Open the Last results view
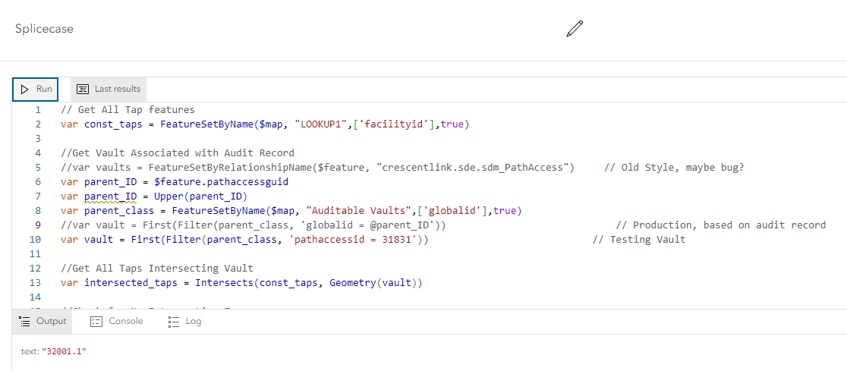The image size is (847, 371). [x=109, y=89]
